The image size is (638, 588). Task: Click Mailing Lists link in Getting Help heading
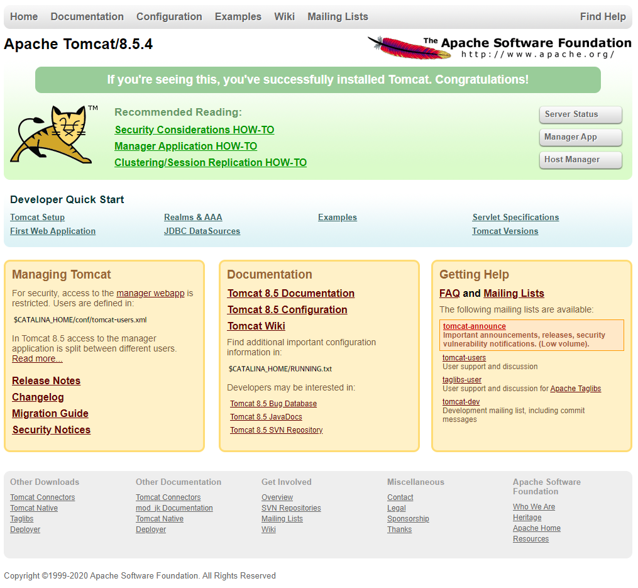point(514,294)
